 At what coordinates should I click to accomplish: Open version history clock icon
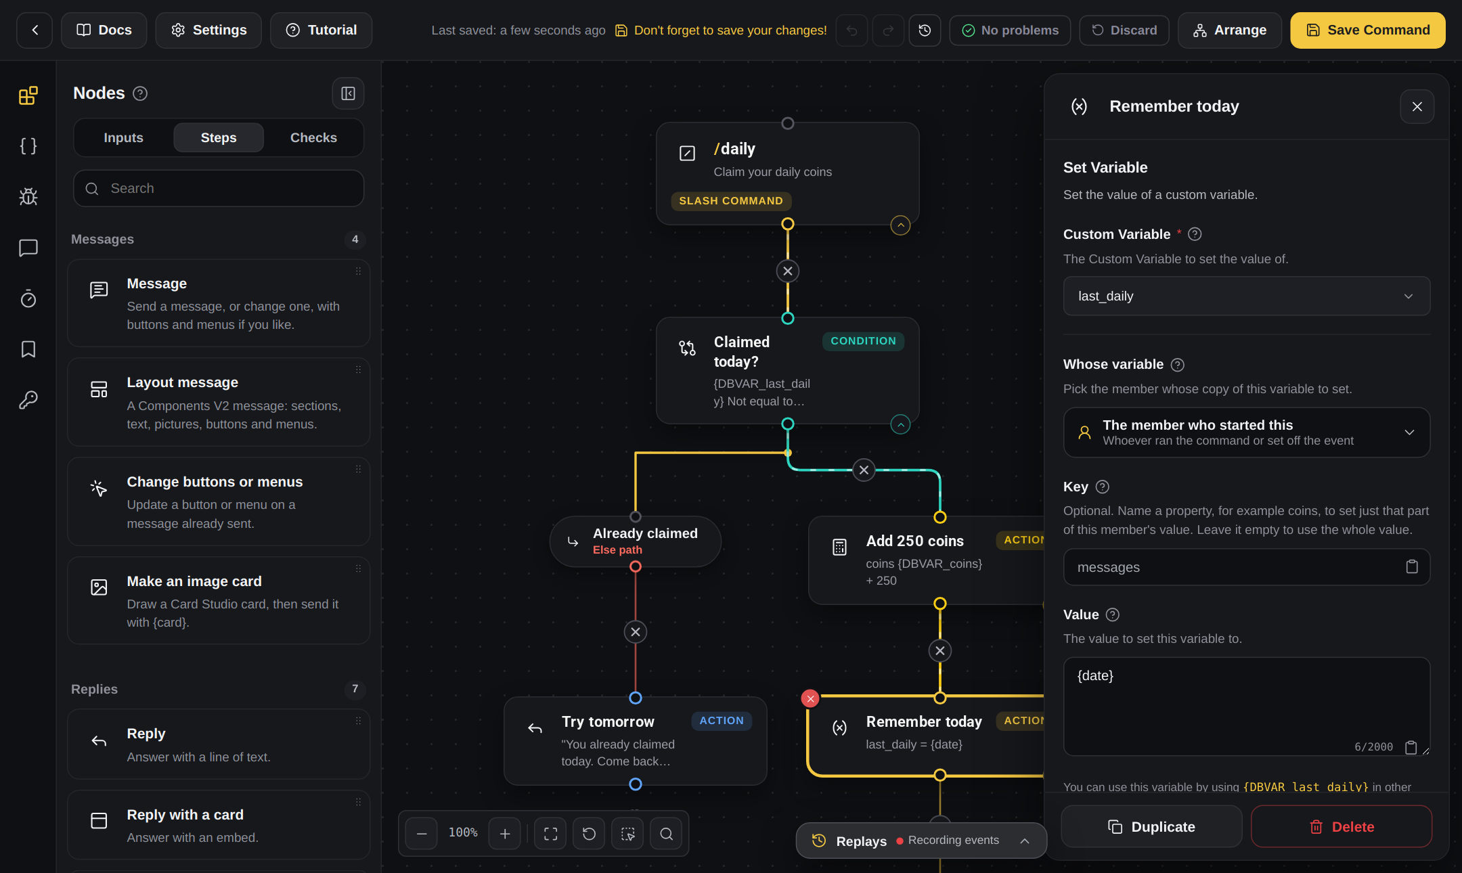click(x=925, y=30)
